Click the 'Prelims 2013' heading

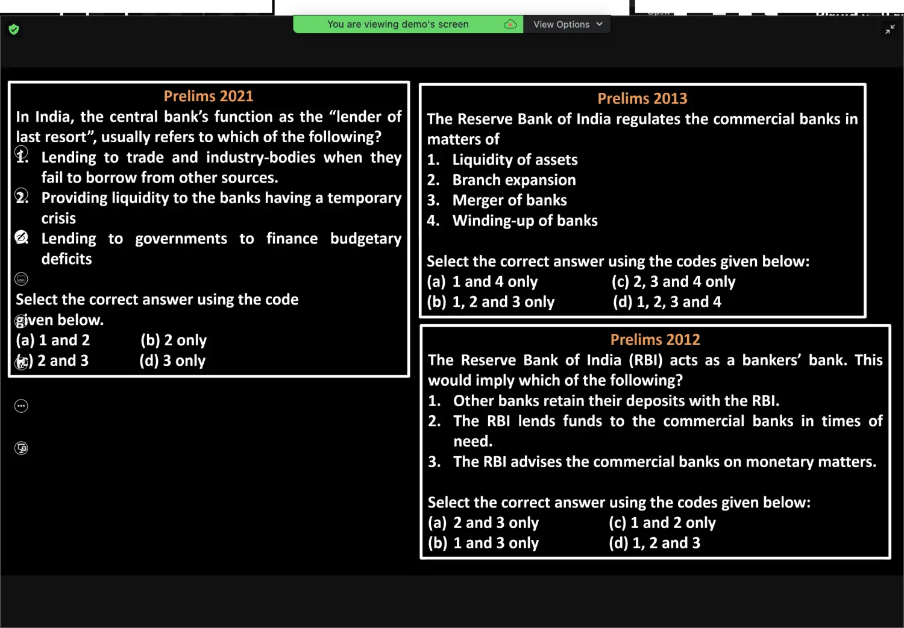pos(642,98)
